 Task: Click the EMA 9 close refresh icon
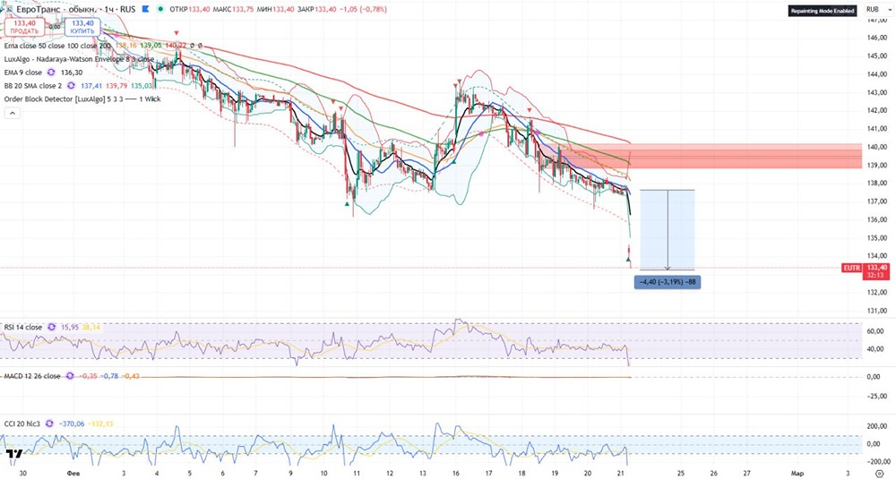(x=51, y=73)
